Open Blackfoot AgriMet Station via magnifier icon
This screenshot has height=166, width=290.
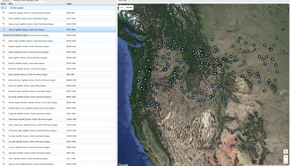coord(3,69)
